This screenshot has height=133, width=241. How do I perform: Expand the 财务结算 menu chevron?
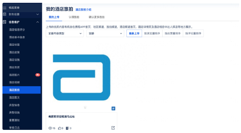(x=37, y=14)
